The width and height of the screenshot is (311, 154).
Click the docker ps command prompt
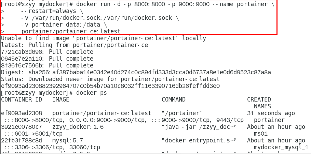coord(54,93)
